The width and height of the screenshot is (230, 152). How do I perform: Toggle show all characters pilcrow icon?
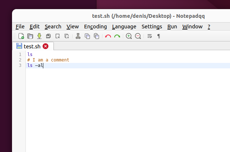pos(159,36)
